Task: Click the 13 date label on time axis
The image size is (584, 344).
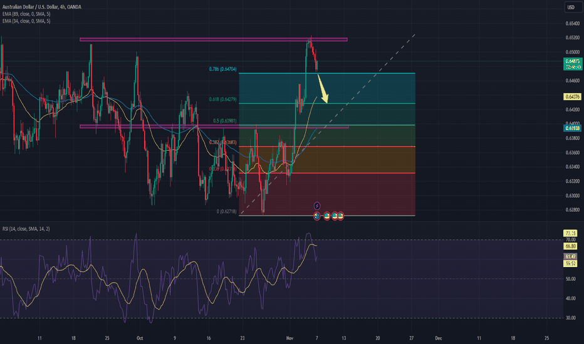Action: 344,338
